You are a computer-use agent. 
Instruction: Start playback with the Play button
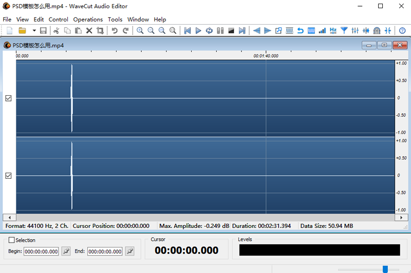click(198, 31)
